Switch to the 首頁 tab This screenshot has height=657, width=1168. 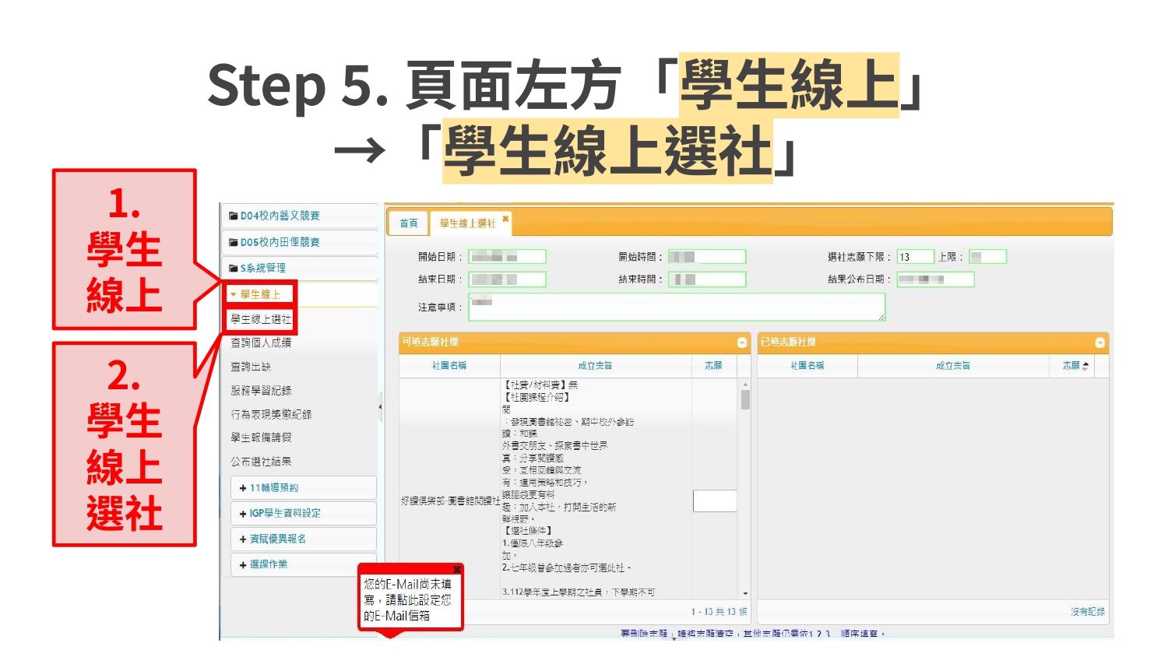coord(408,223)
